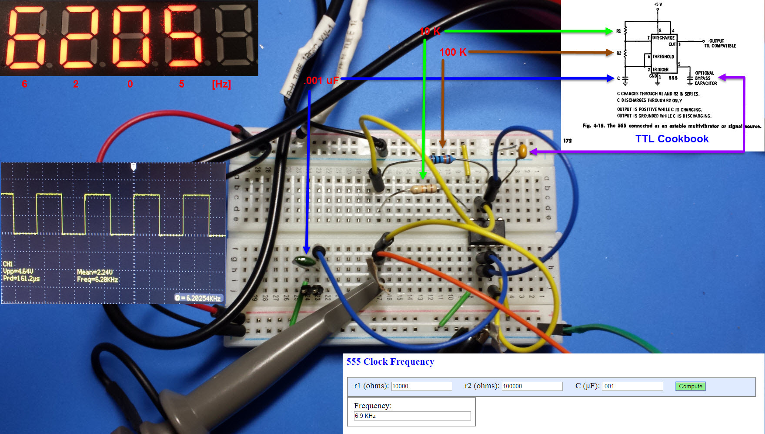Screen dimensions: 765x434
Task: Click the red '10 K' label
Action: tap(430, 31)
